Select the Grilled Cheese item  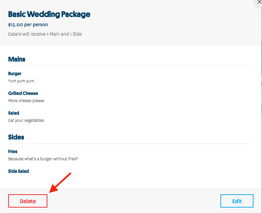[x=23, y=93]
